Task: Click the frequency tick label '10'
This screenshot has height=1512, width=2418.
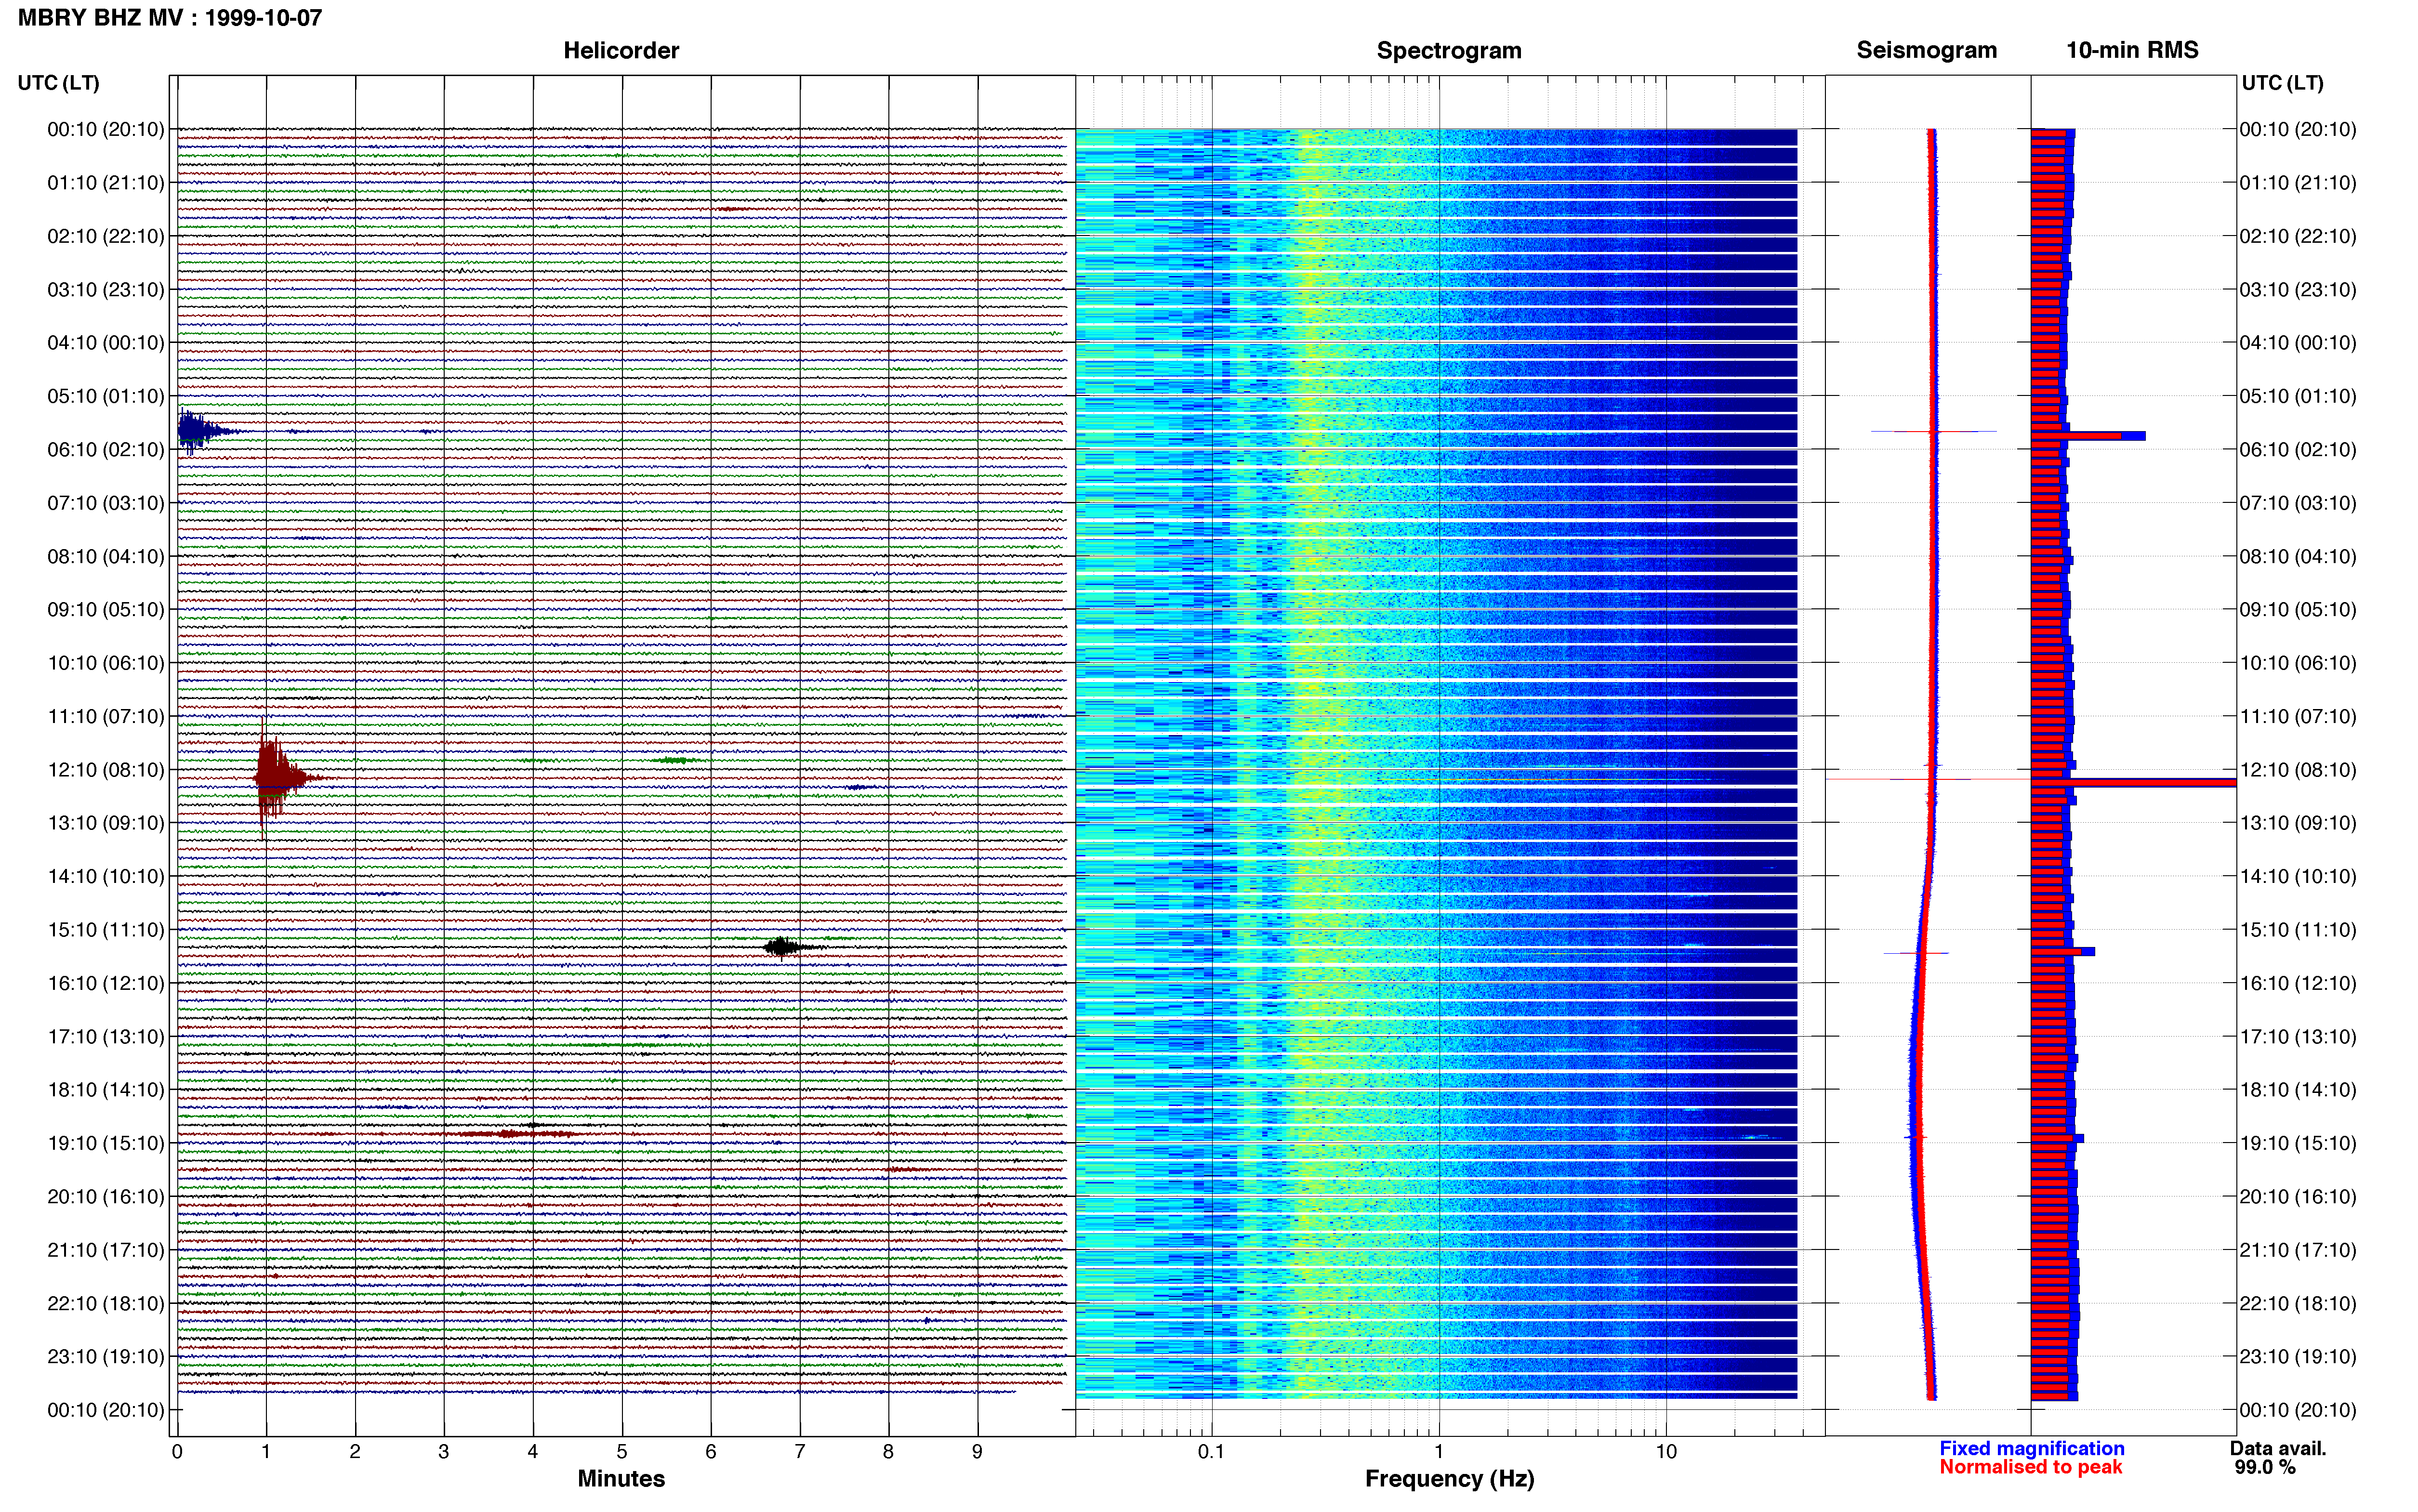Action: [x=1666, y=1452]
